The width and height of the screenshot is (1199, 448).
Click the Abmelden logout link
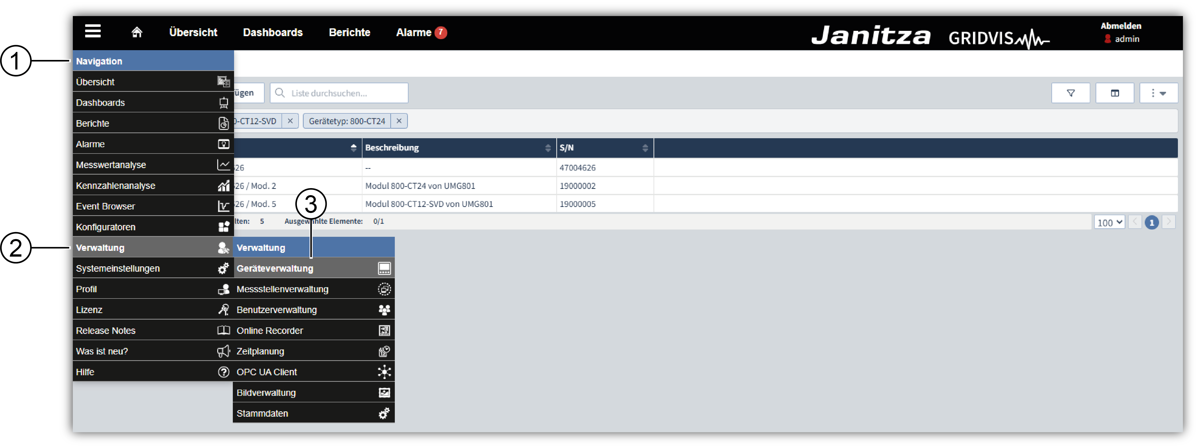click(x=1120, y=26)
